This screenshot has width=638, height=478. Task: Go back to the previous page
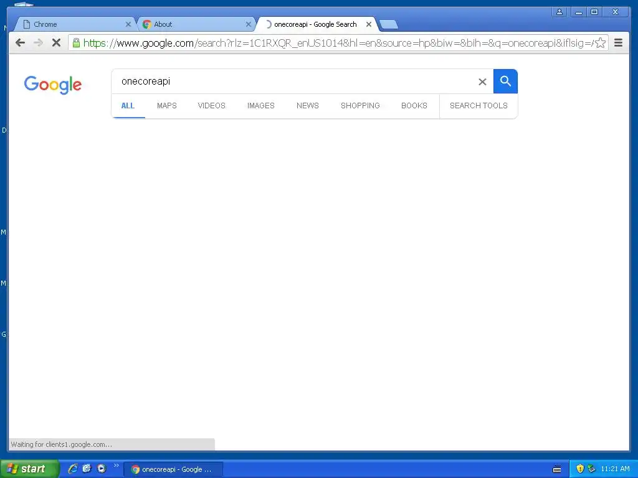click(x=20, y=43)
